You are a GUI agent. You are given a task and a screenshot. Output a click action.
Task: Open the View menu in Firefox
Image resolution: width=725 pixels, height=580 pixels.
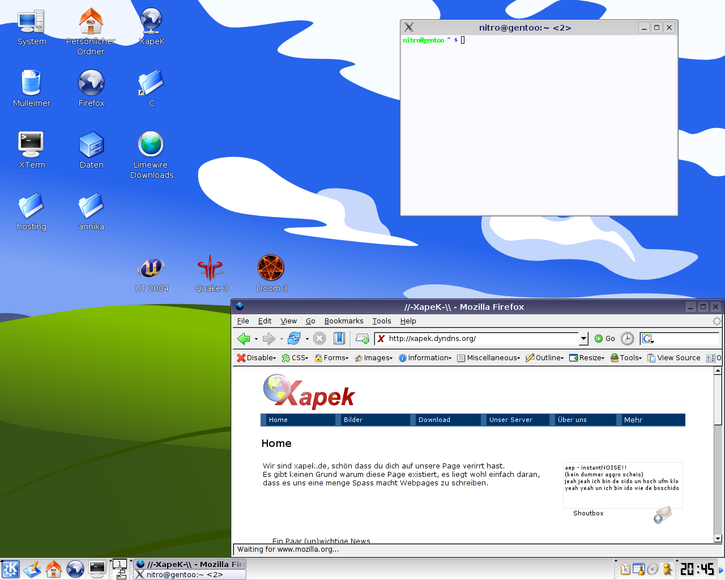(289, 321)
